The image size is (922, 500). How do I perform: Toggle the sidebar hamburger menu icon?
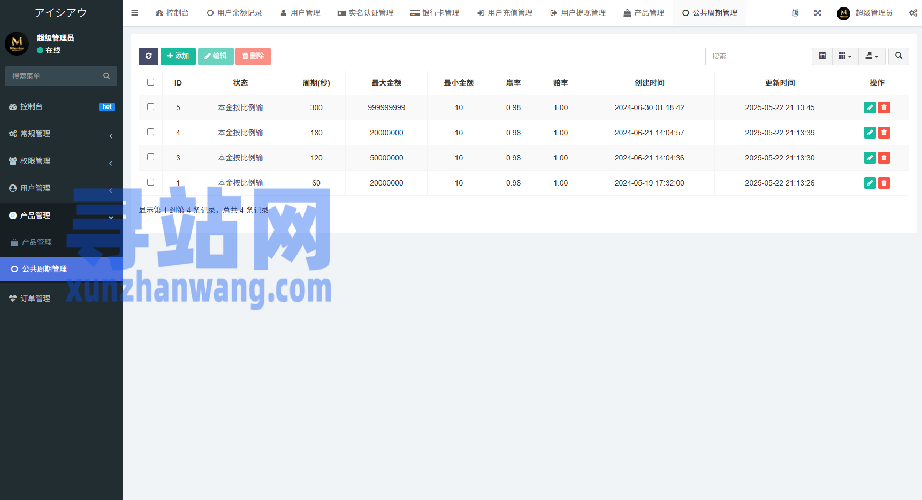[135, 13]
